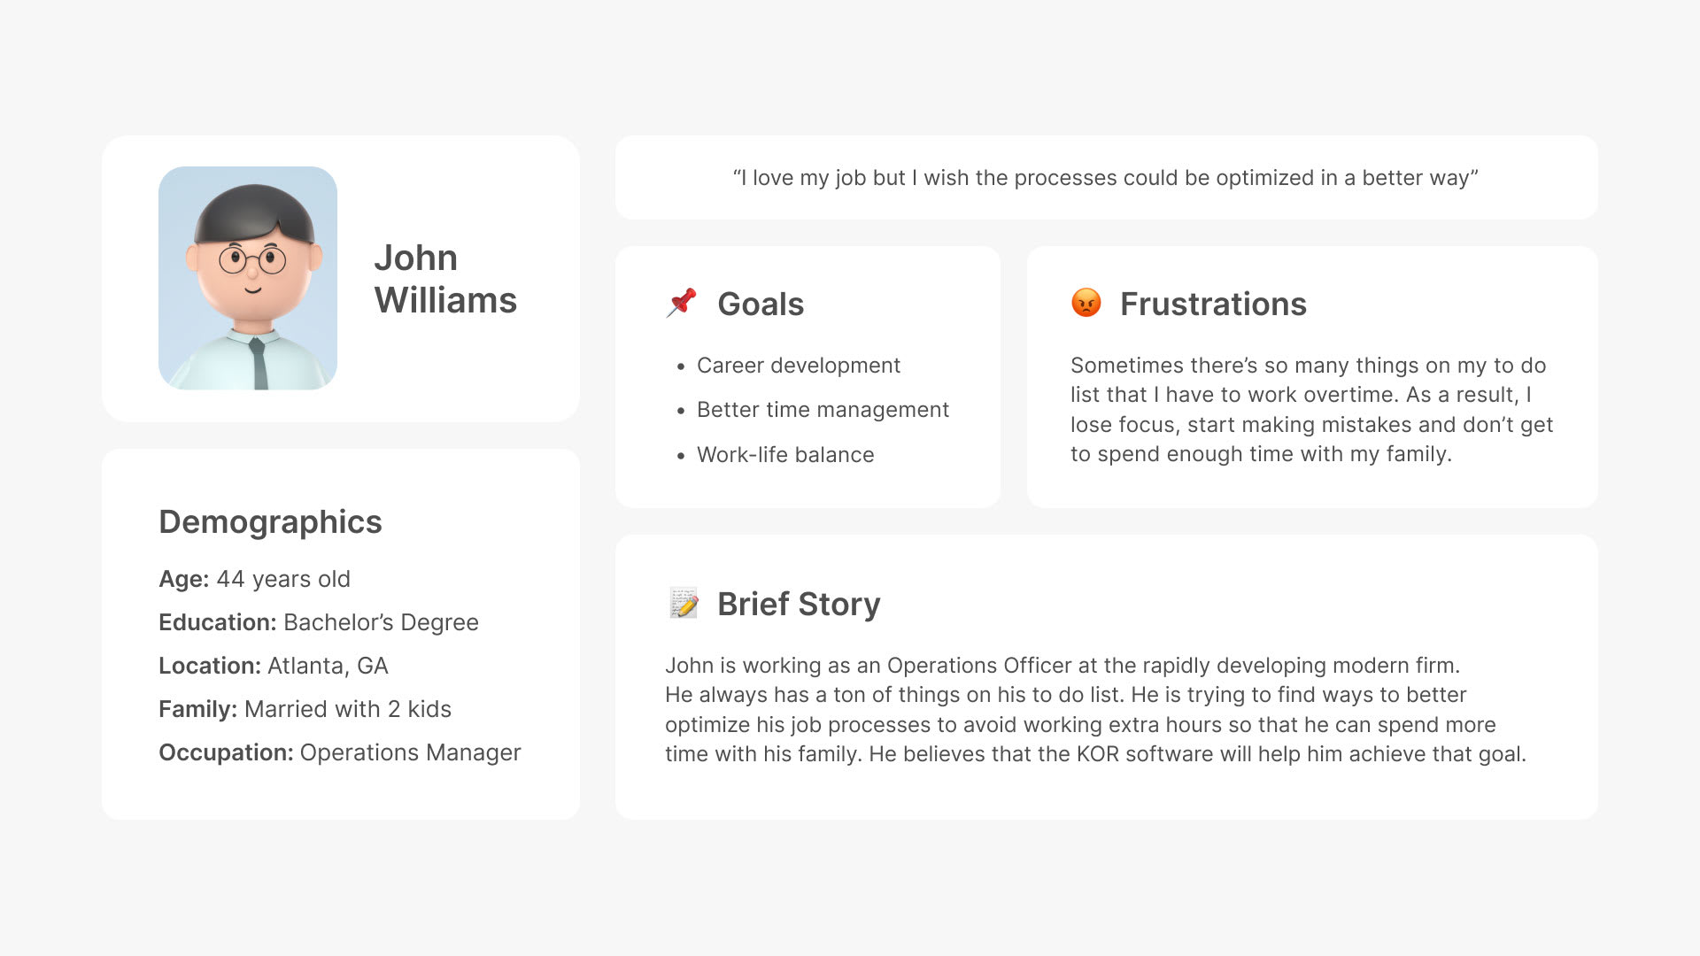The width and height of the screenshot is (1700, 956).
Task: Select the quote about optimizing processes
Action: point(1105,178)
